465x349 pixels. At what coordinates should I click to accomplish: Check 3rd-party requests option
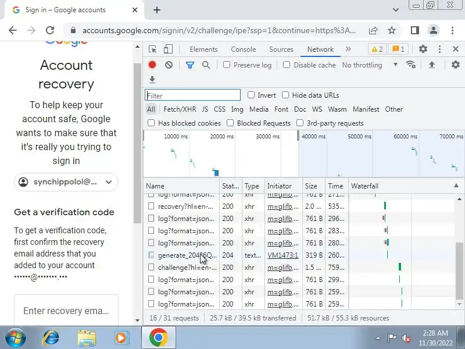(x=300, y=123)
